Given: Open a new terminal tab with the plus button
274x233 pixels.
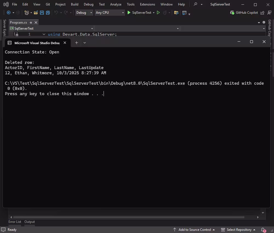Looking at the screenshot, I should tap(76, 42).
